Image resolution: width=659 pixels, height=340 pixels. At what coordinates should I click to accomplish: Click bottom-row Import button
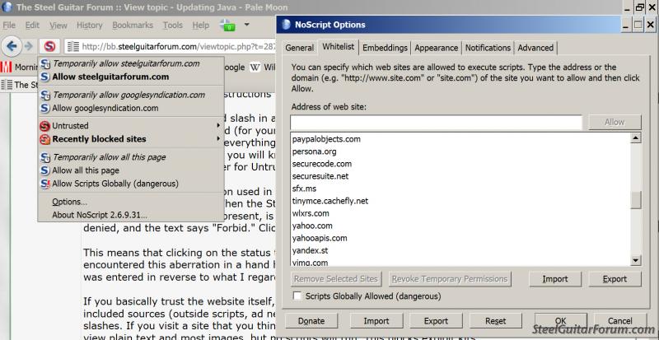pyautogui.click(x=376, y=321)
